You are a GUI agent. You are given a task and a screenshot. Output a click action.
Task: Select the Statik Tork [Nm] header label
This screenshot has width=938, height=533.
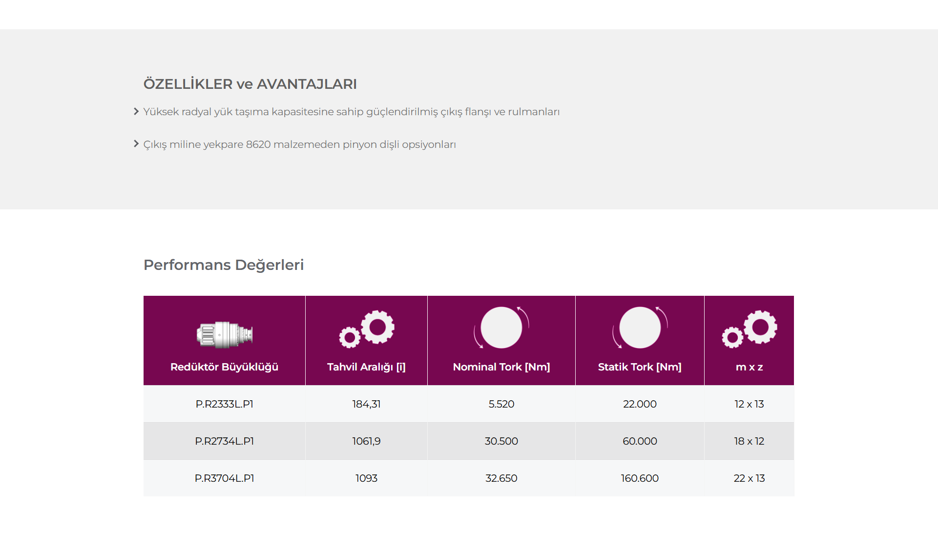point(640,367)
